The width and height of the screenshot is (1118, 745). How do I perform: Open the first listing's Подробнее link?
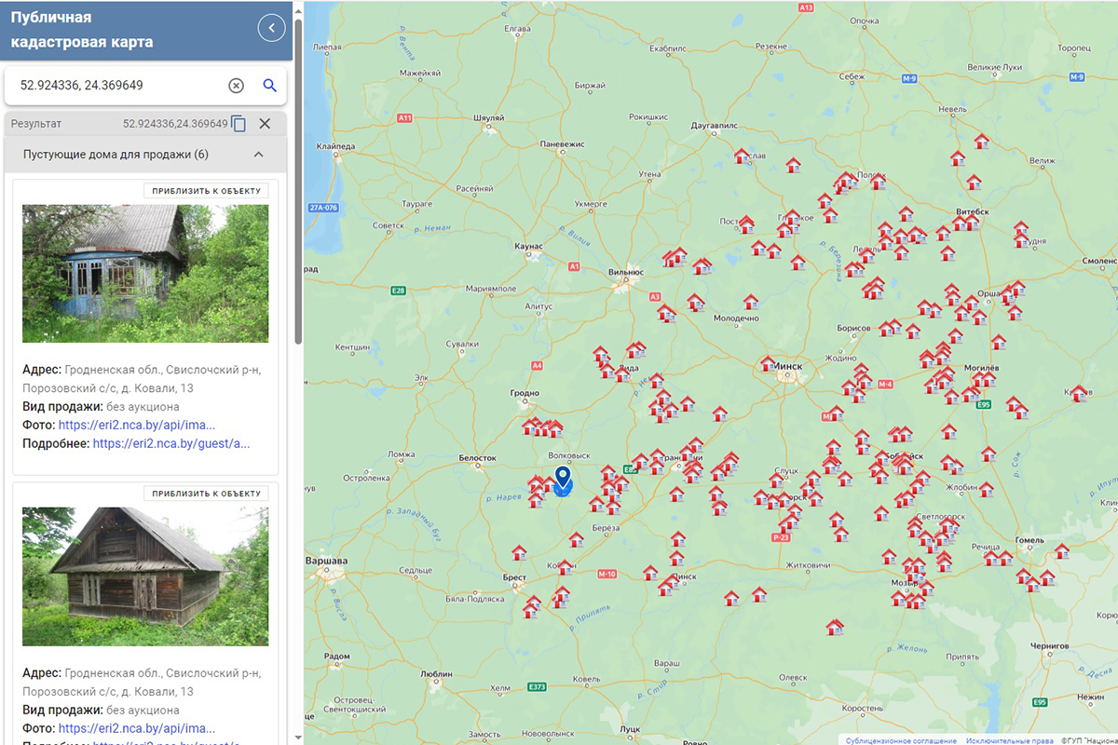[x=171, y=443]
